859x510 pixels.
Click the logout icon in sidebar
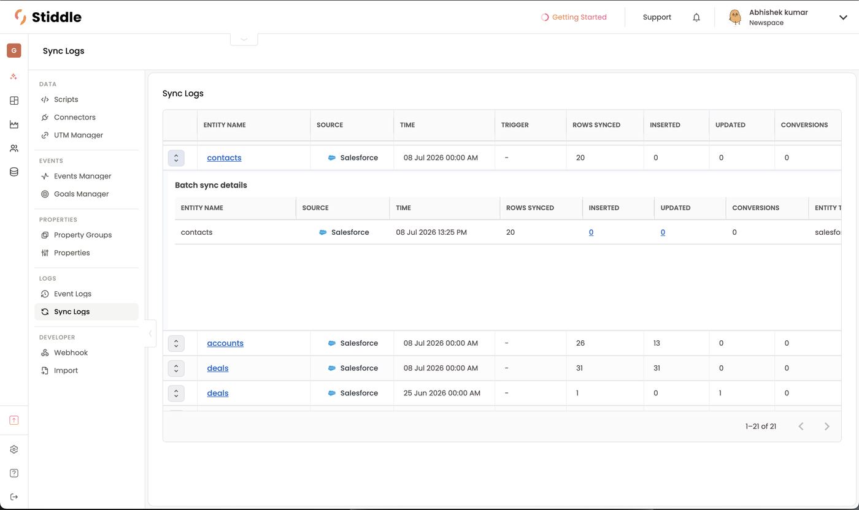pos(14,497)
